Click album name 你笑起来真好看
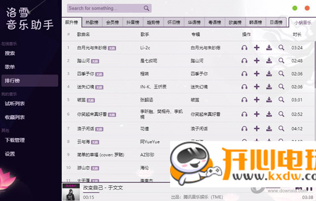 click(205, 114)
